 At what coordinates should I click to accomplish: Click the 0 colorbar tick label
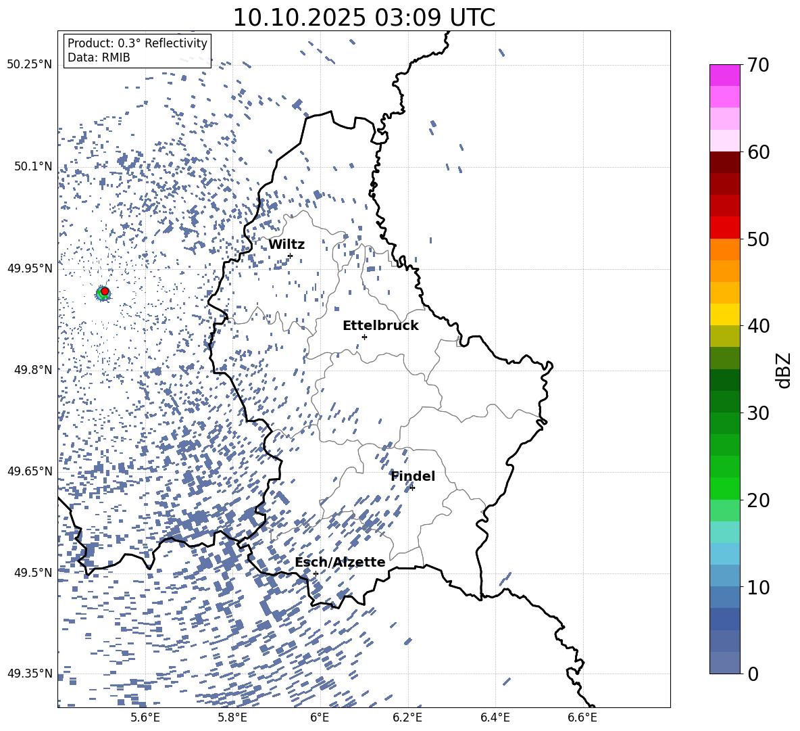point(753,674)
